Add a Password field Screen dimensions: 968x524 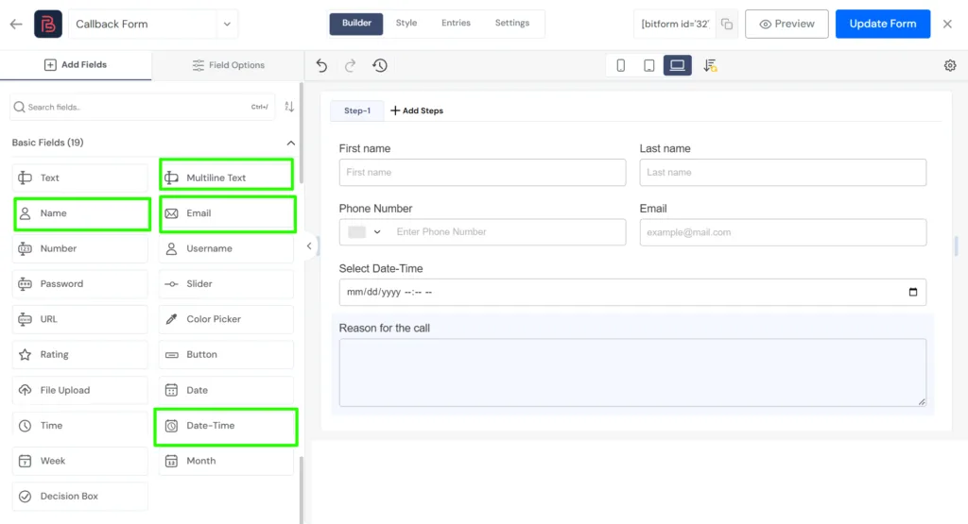pos(80,283)
